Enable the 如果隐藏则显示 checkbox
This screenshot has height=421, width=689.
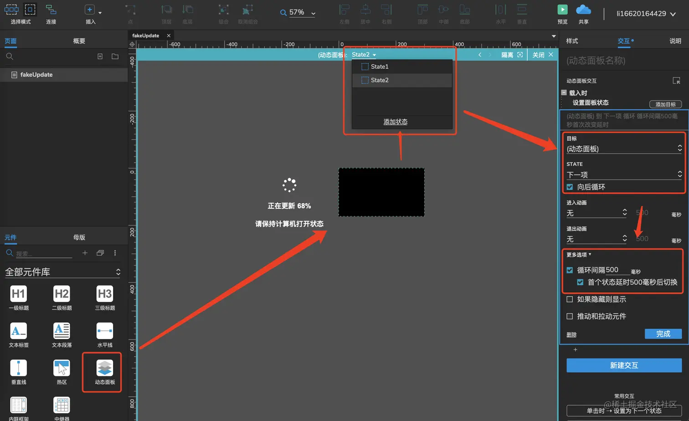tap(570, 299)
